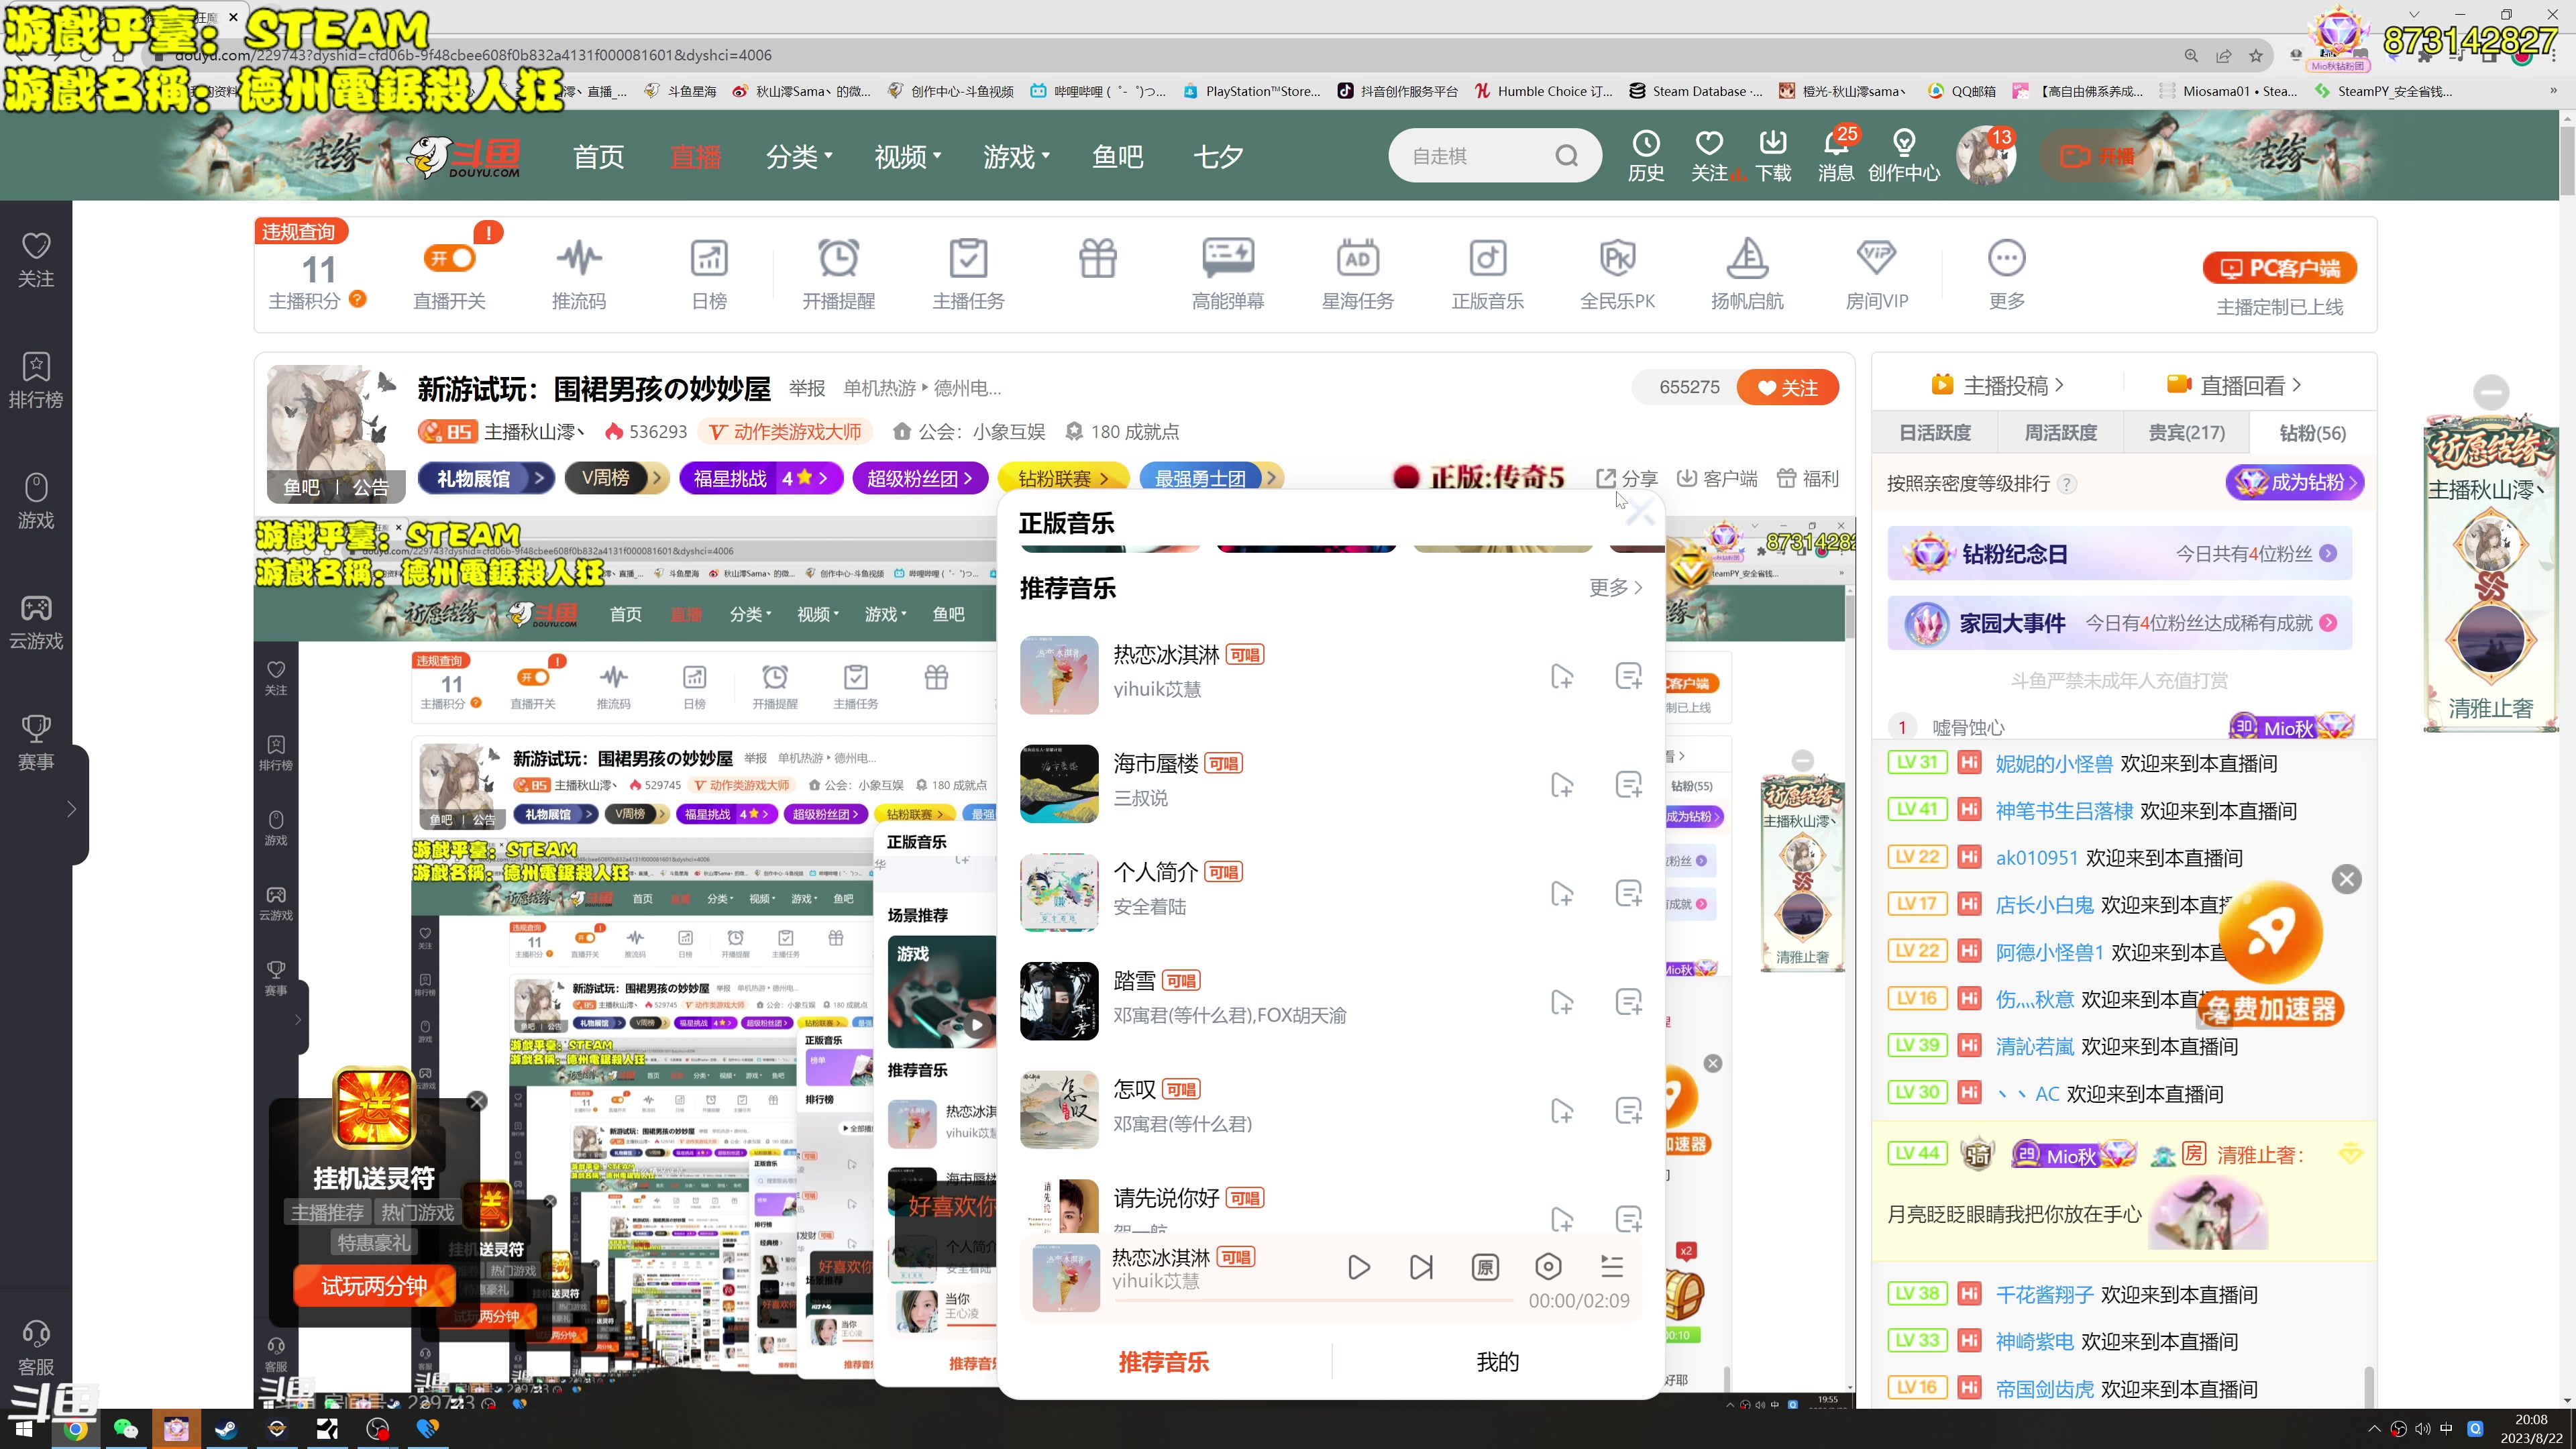2576x1449 pixels.
Task: Open 星海任务 AD tasks
Action: coord(1357,274)
